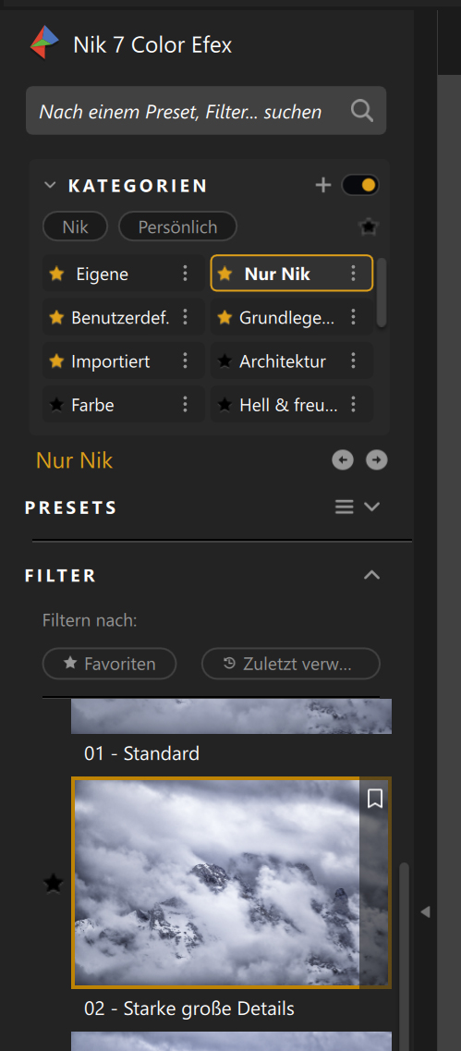
Task: Click the favorites star beside Persönlich
Action: (x=367, y=227)
